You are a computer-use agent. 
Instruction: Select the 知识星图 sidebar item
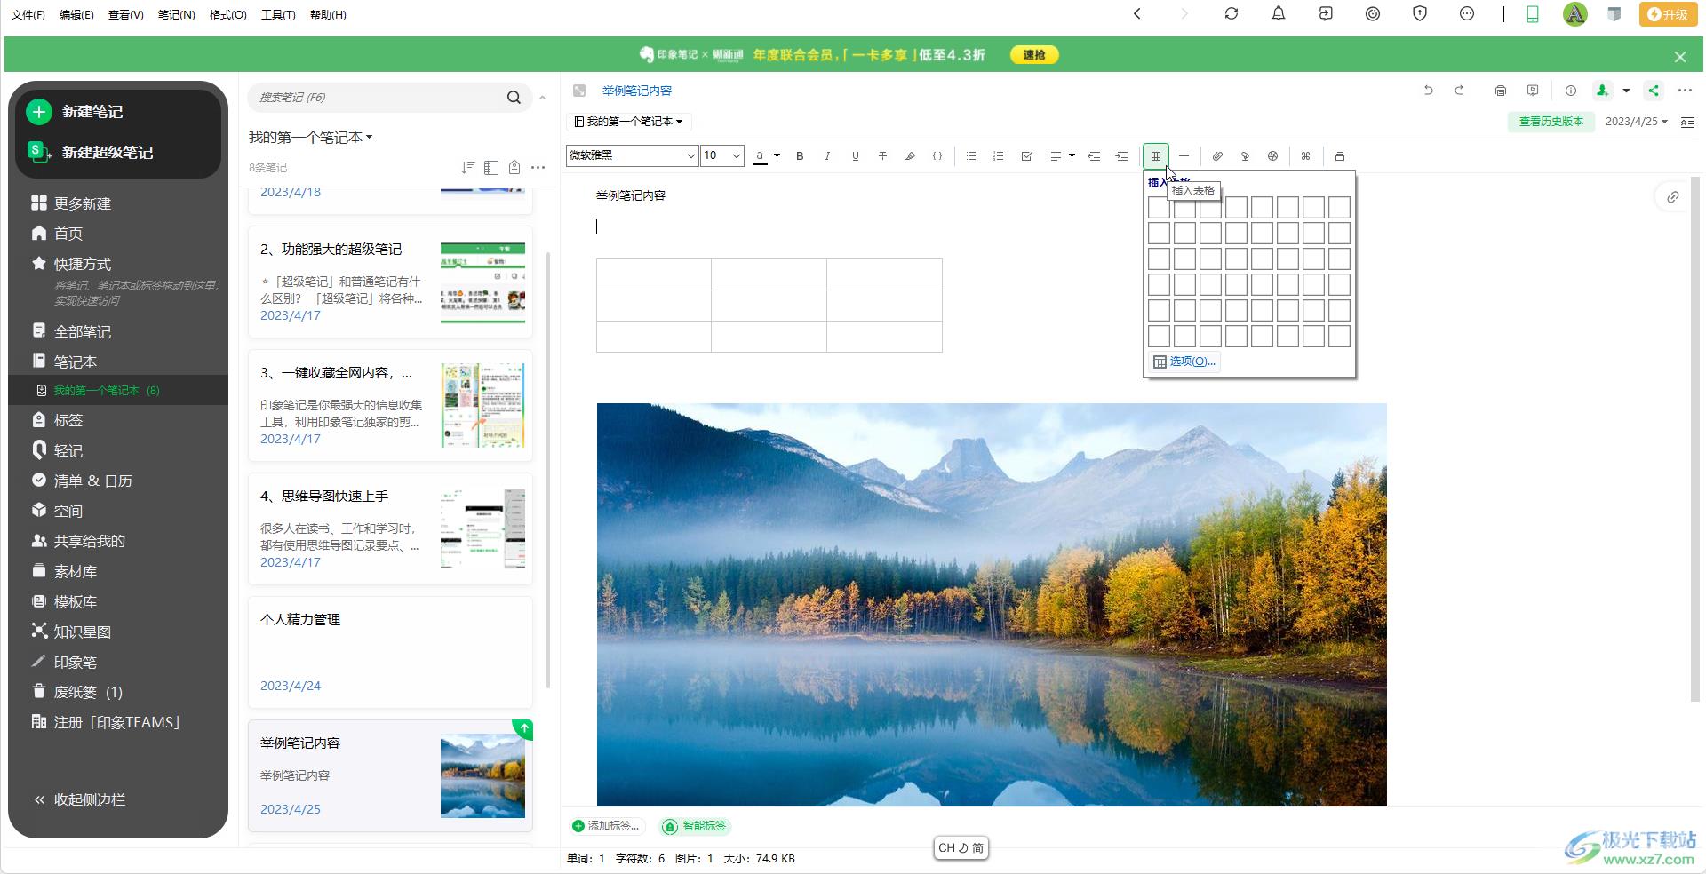click(71, 632)
